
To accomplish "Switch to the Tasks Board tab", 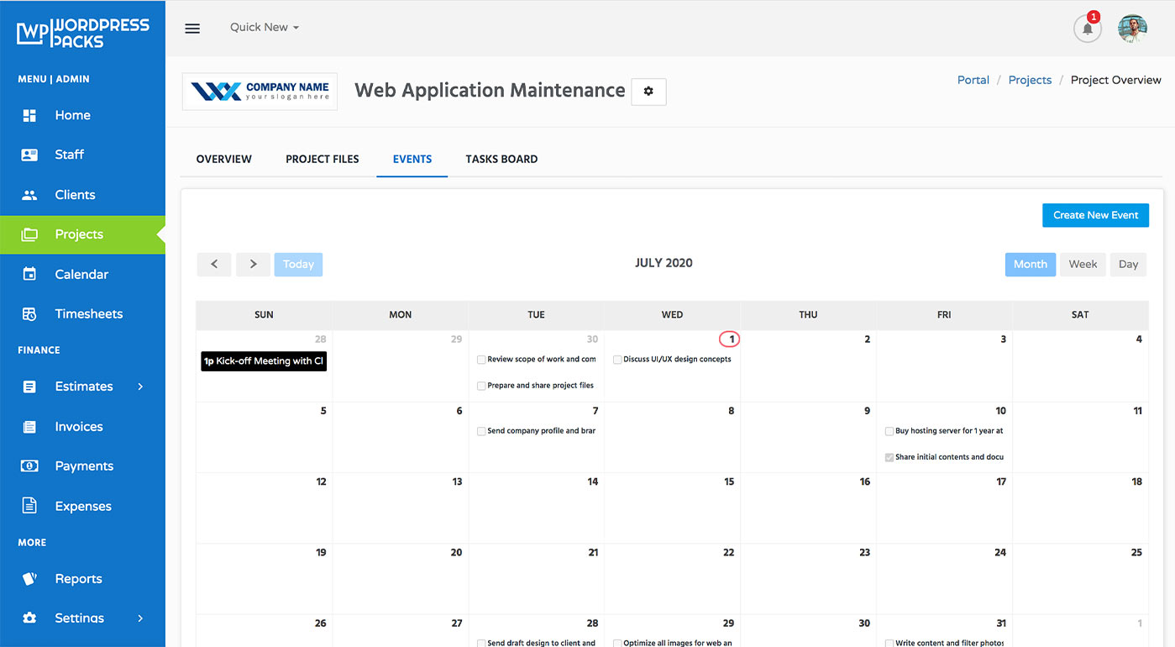I will [501, 159].
